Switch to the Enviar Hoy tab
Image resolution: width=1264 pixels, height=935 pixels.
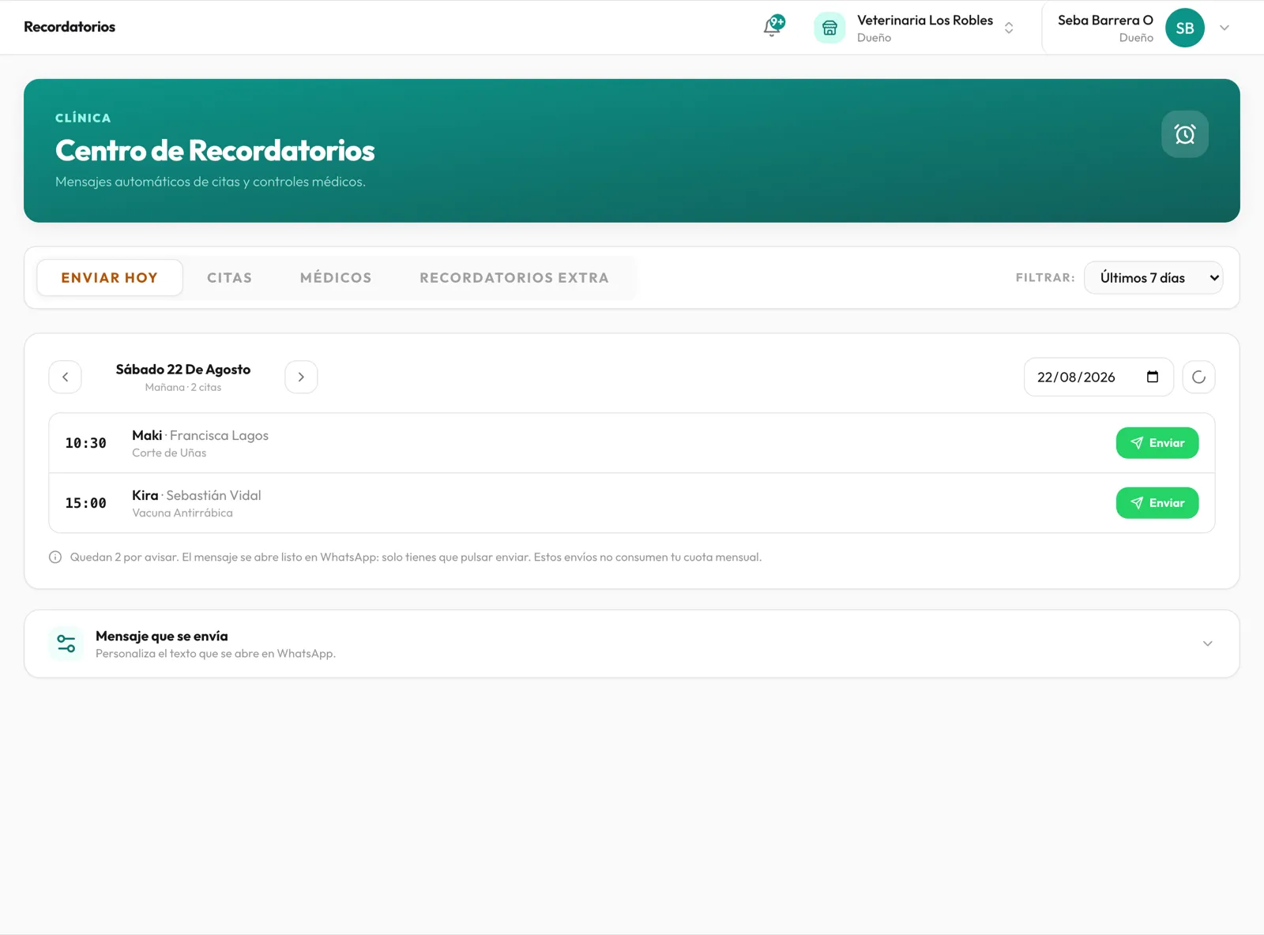click(110, 278)
